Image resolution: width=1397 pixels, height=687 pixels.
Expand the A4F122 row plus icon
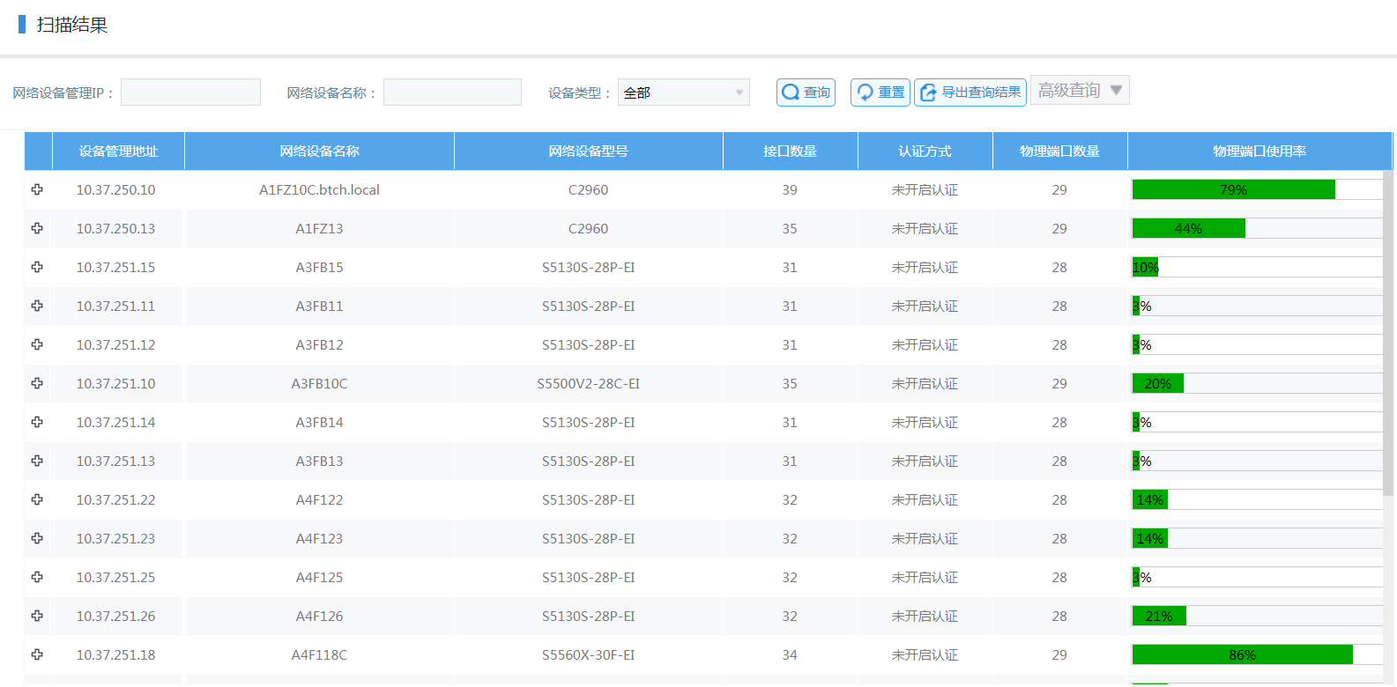[37, 499]
